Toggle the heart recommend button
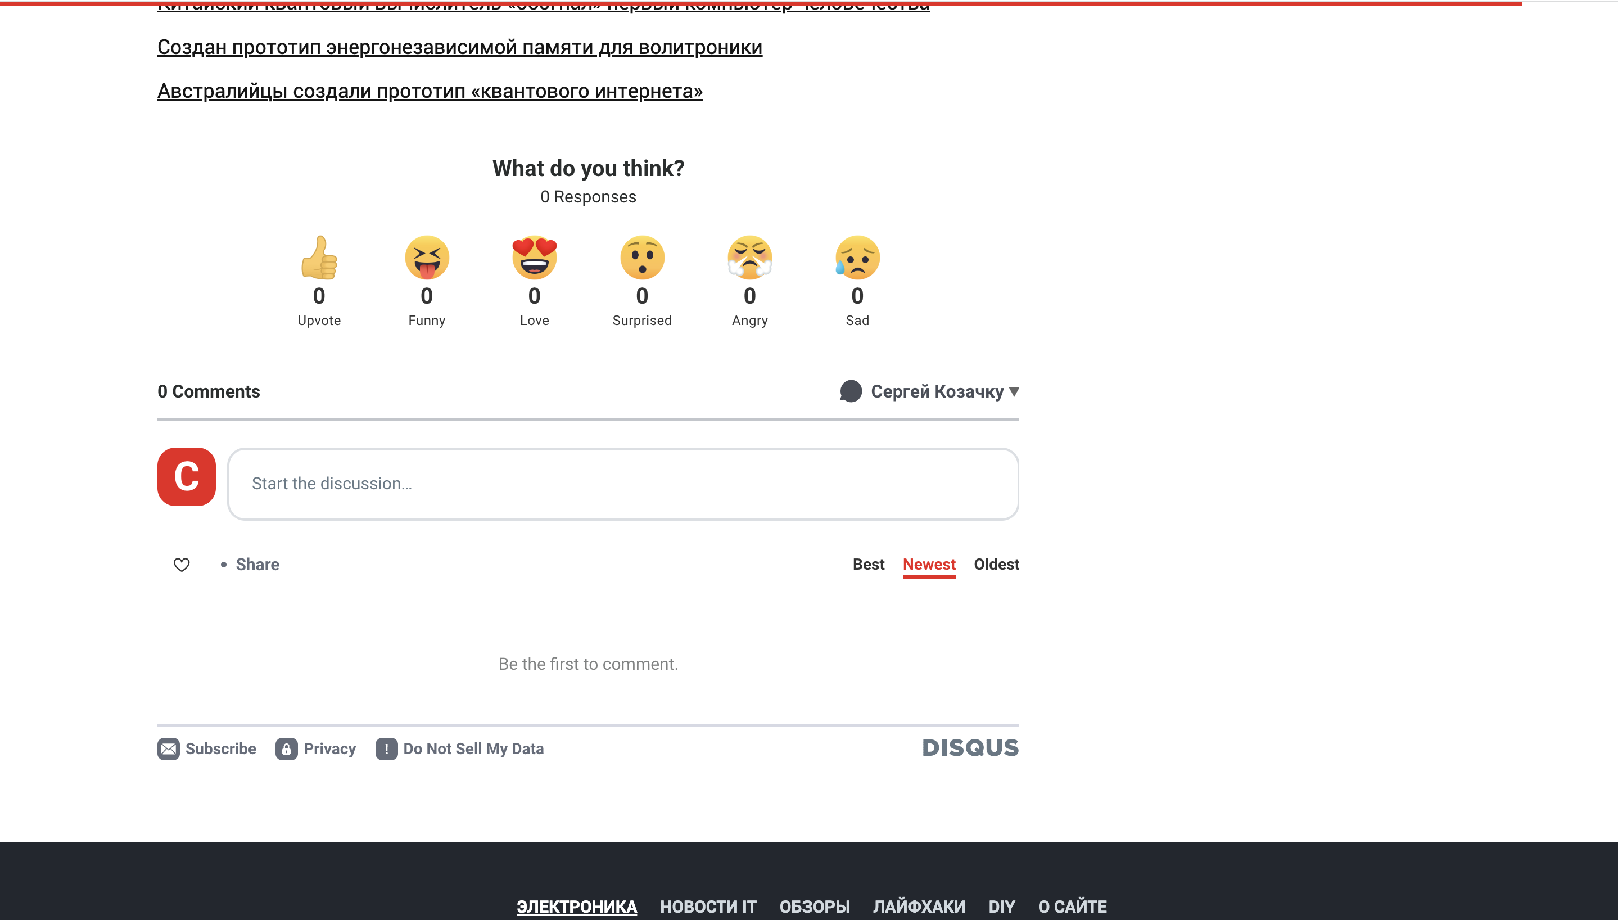Screen dimensions: 1618x920 tap(182, 564)
